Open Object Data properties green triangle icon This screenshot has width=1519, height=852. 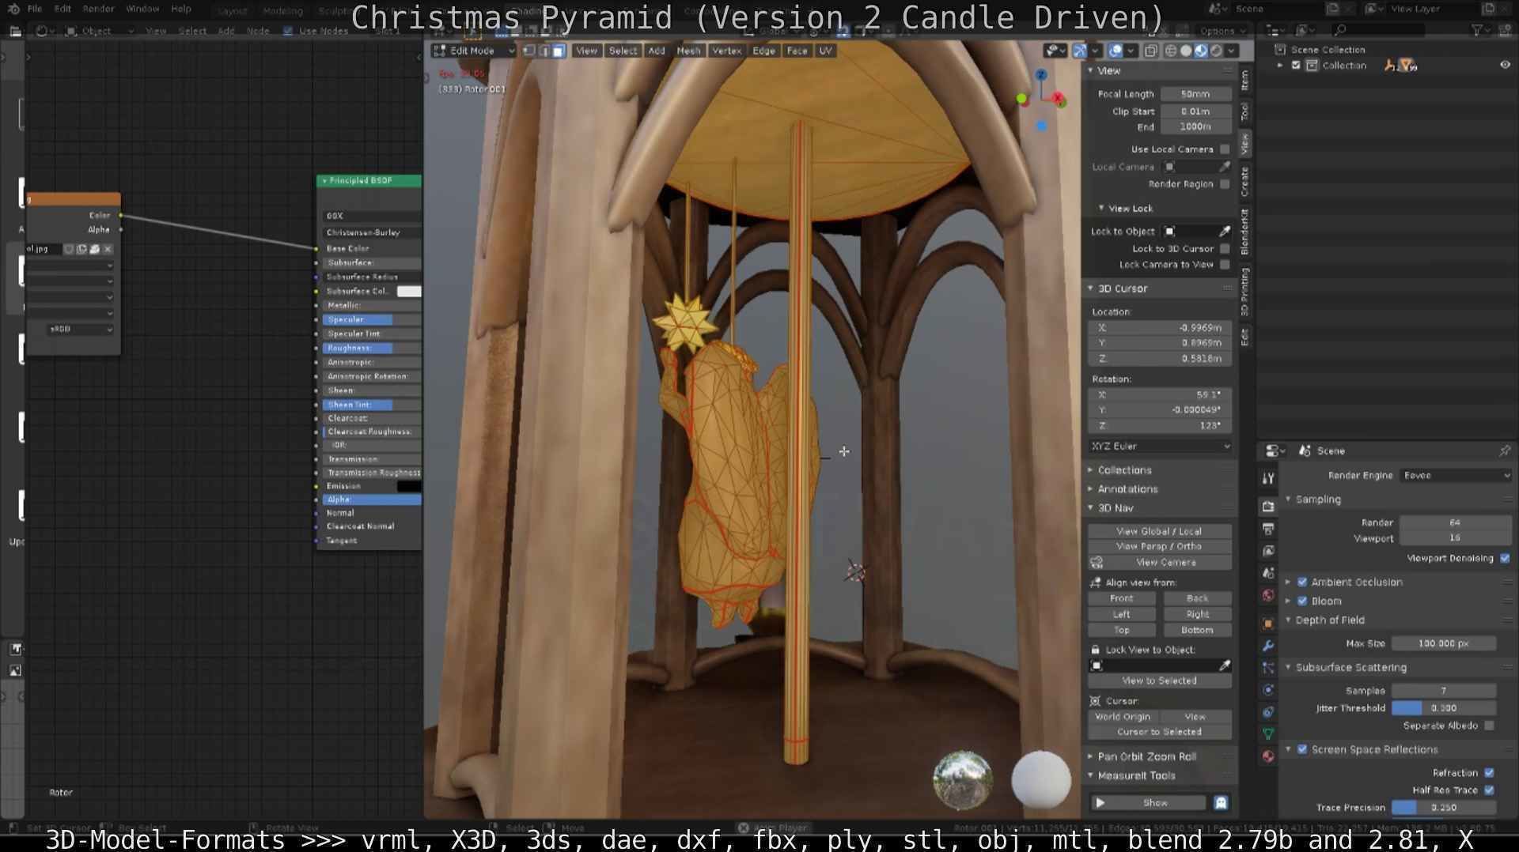pyautogui.click(x=1268, y=733)
